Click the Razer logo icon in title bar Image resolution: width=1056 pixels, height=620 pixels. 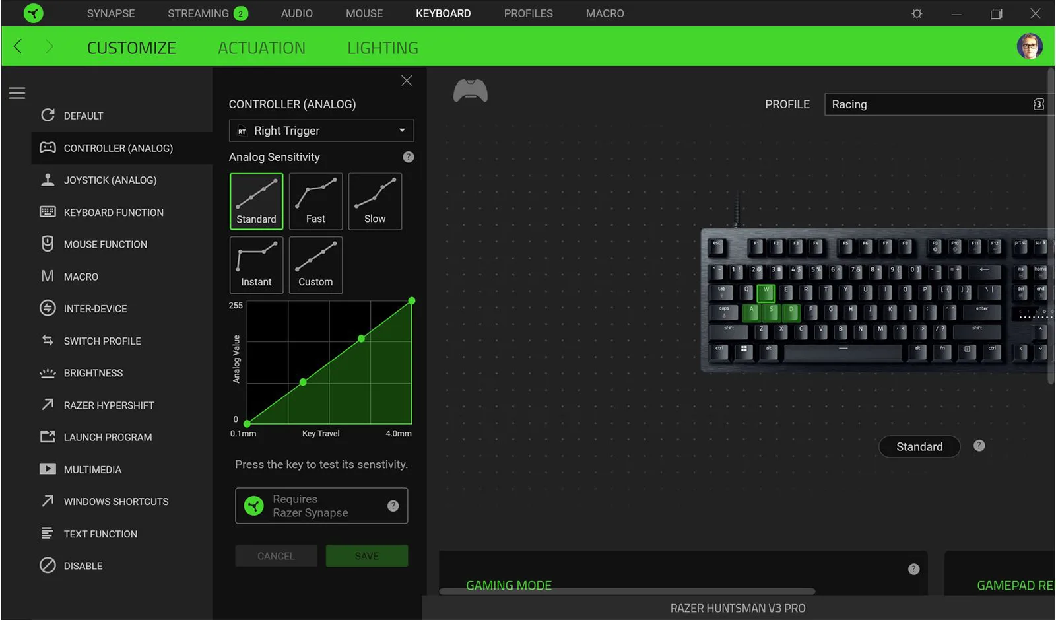point(33,13)
